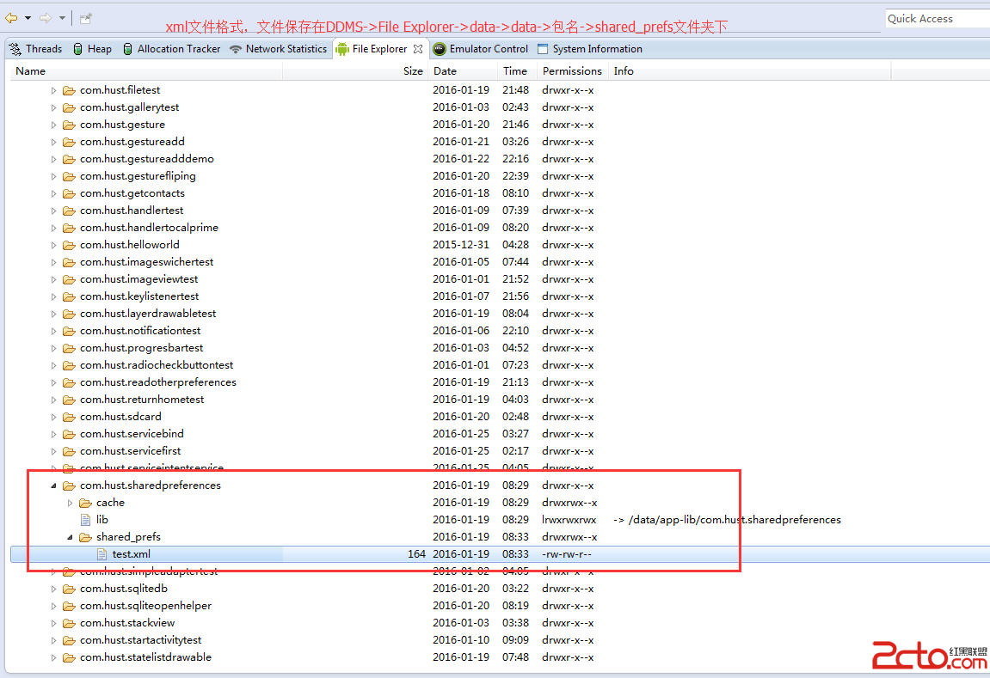
Task: Switch to the Emulator Control tab
Action: click(481, 49)
